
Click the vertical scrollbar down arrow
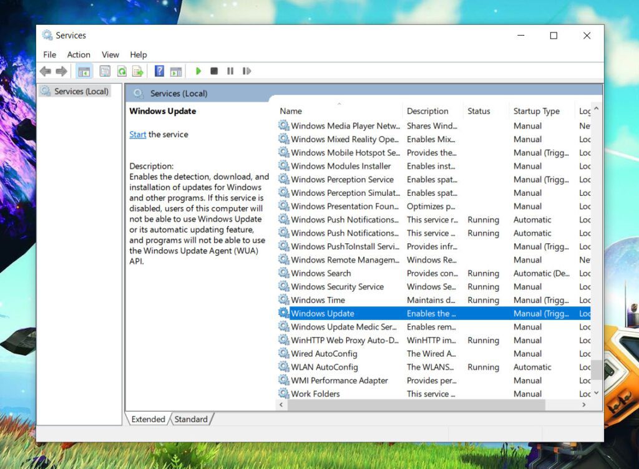pyautogui.click(x=596, y=393)
